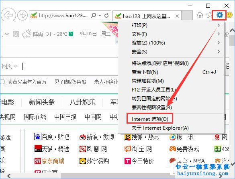Click the 9月05日 date text
This screenshot has height=179, width=235.
click(x=88, y=34)
